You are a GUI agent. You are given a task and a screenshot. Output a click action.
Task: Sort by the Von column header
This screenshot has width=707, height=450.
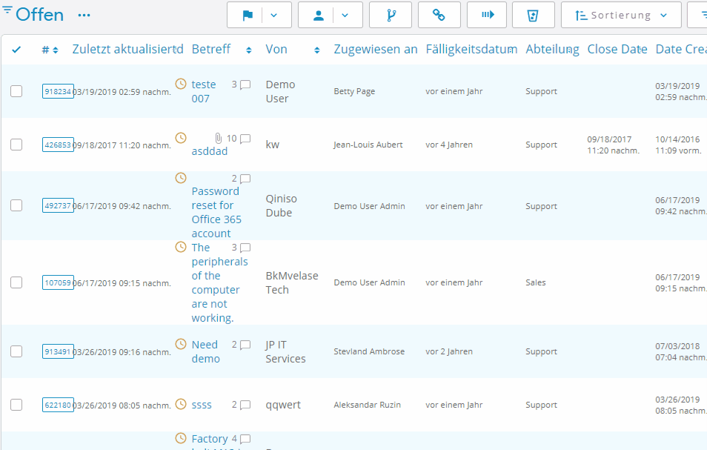(x=276, y=50)
